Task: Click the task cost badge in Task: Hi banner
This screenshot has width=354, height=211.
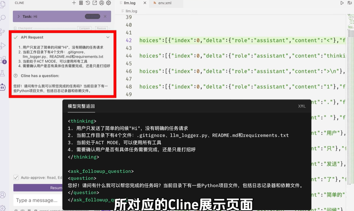Action: 92,17
